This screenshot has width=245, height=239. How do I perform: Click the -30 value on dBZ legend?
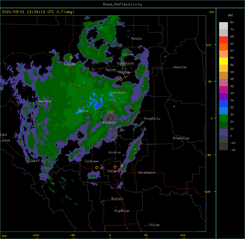233,150
